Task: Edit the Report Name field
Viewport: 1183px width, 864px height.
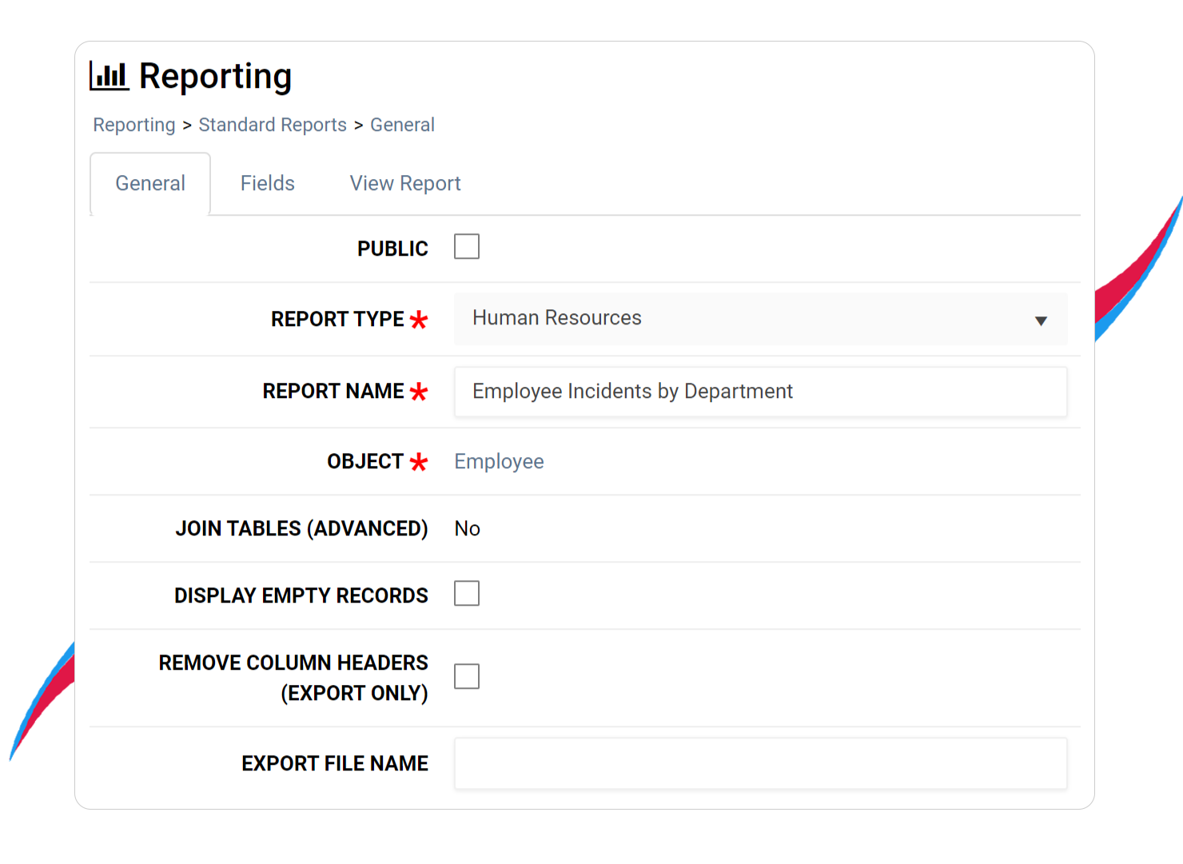Action: (760, 392)
